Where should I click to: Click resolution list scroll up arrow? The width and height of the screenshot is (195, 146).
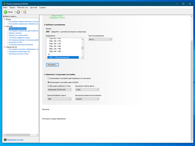tap(82, 39)
